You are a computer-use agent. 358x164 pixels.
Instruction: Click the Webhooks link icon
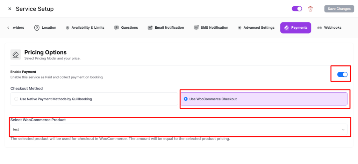coord(320,28)
